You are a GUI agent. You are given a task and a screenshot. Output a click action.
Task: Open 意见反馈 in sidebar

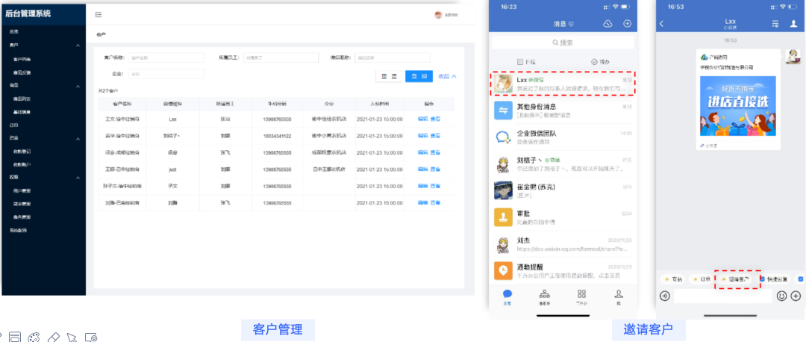pyautogui.click(x=22, y=72)
